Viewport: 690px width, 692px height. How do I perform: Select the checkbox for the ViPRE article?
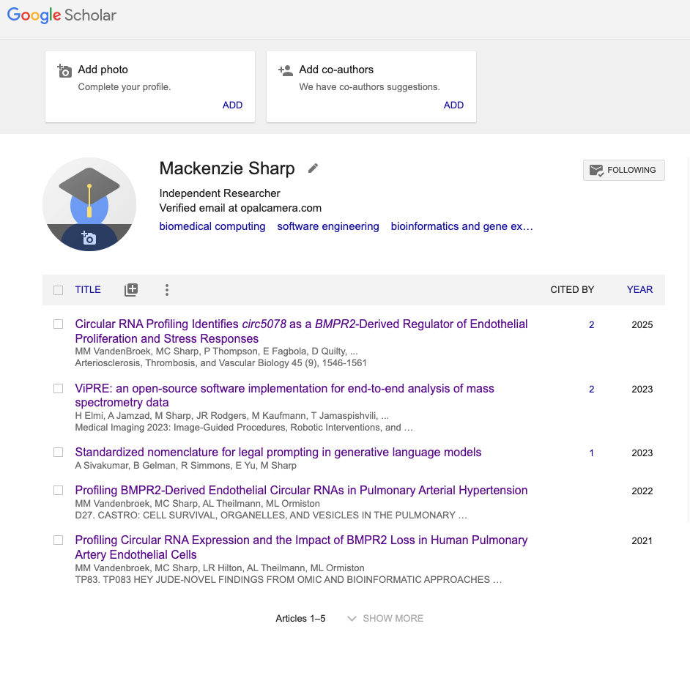click(x=58, y=388)
